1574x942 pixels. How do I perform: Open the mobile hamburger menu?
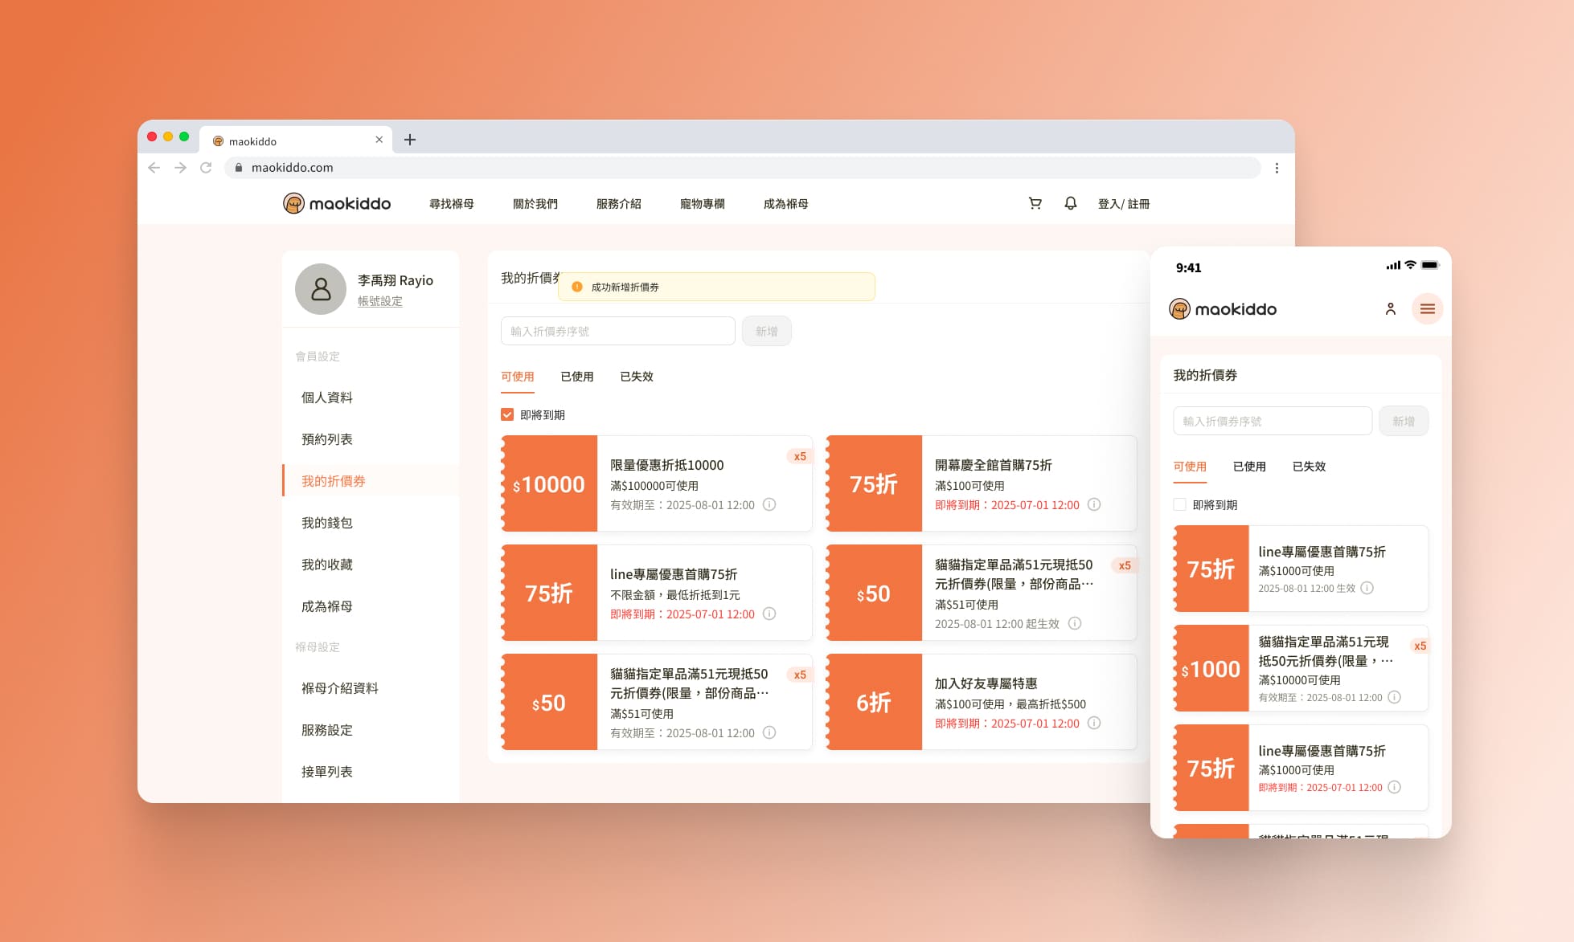(x=1427, y=308)
